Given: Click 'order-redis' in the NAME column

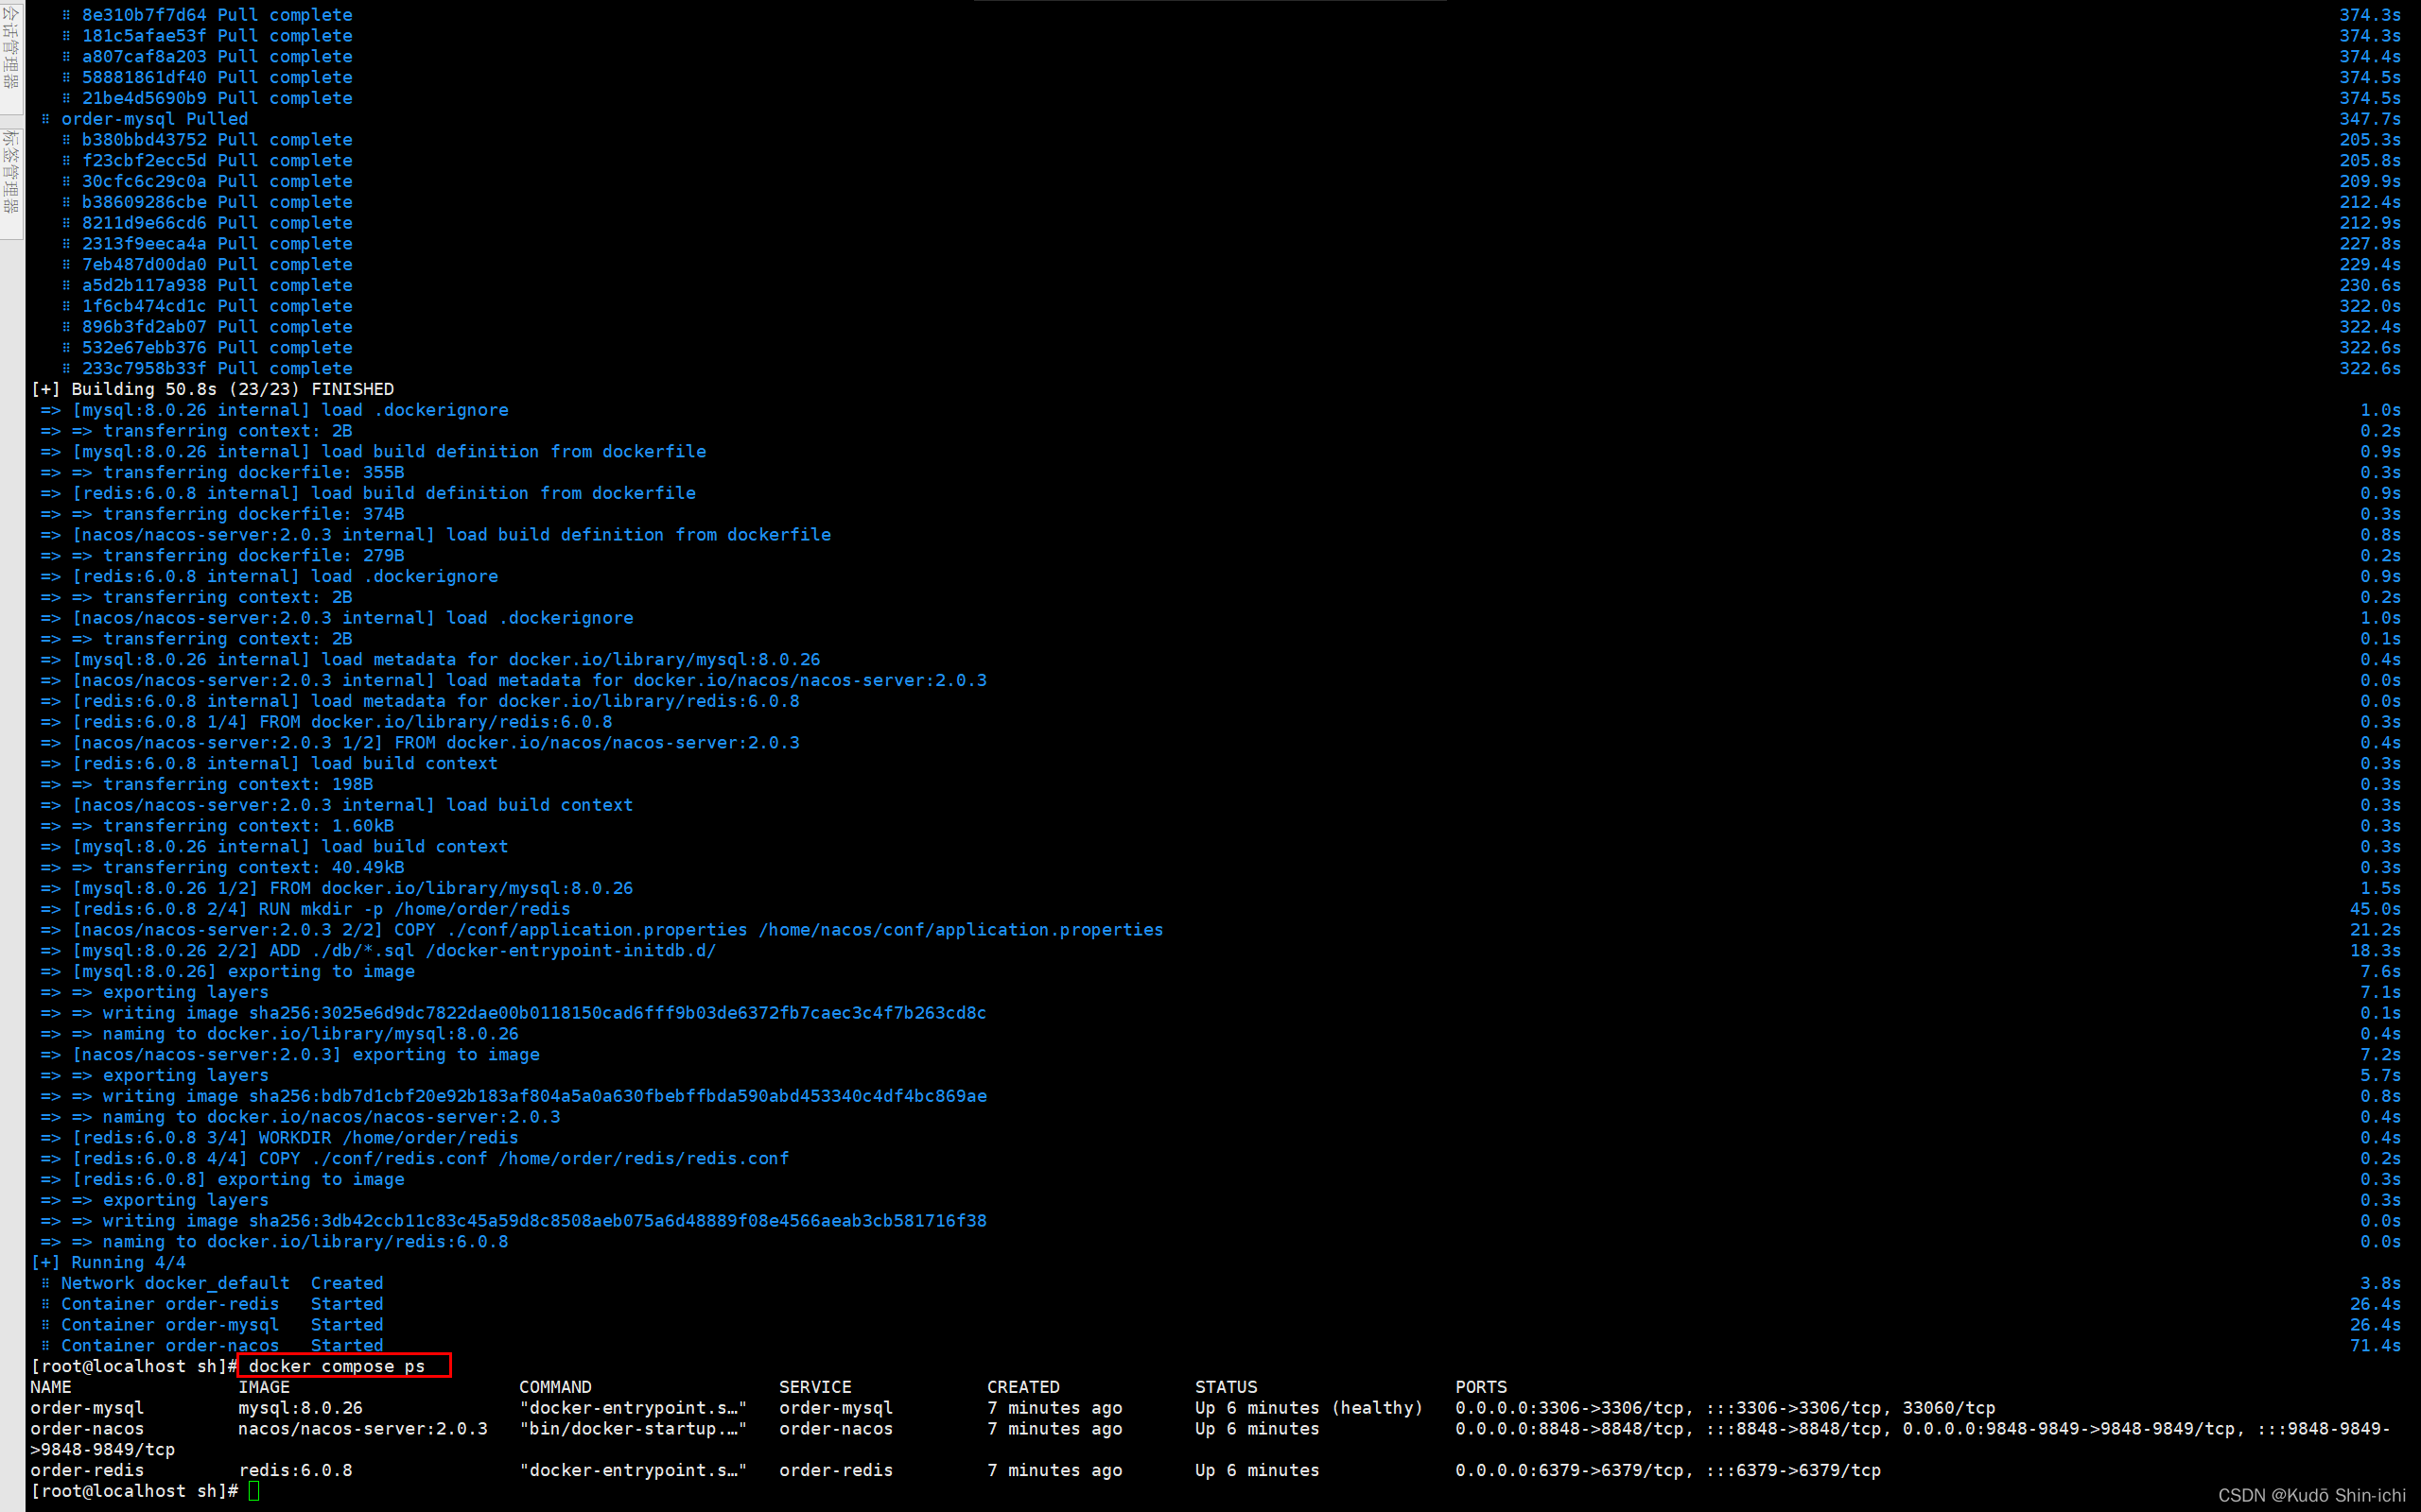Looking at the screenshot, I should click(x=87, y=1471).
